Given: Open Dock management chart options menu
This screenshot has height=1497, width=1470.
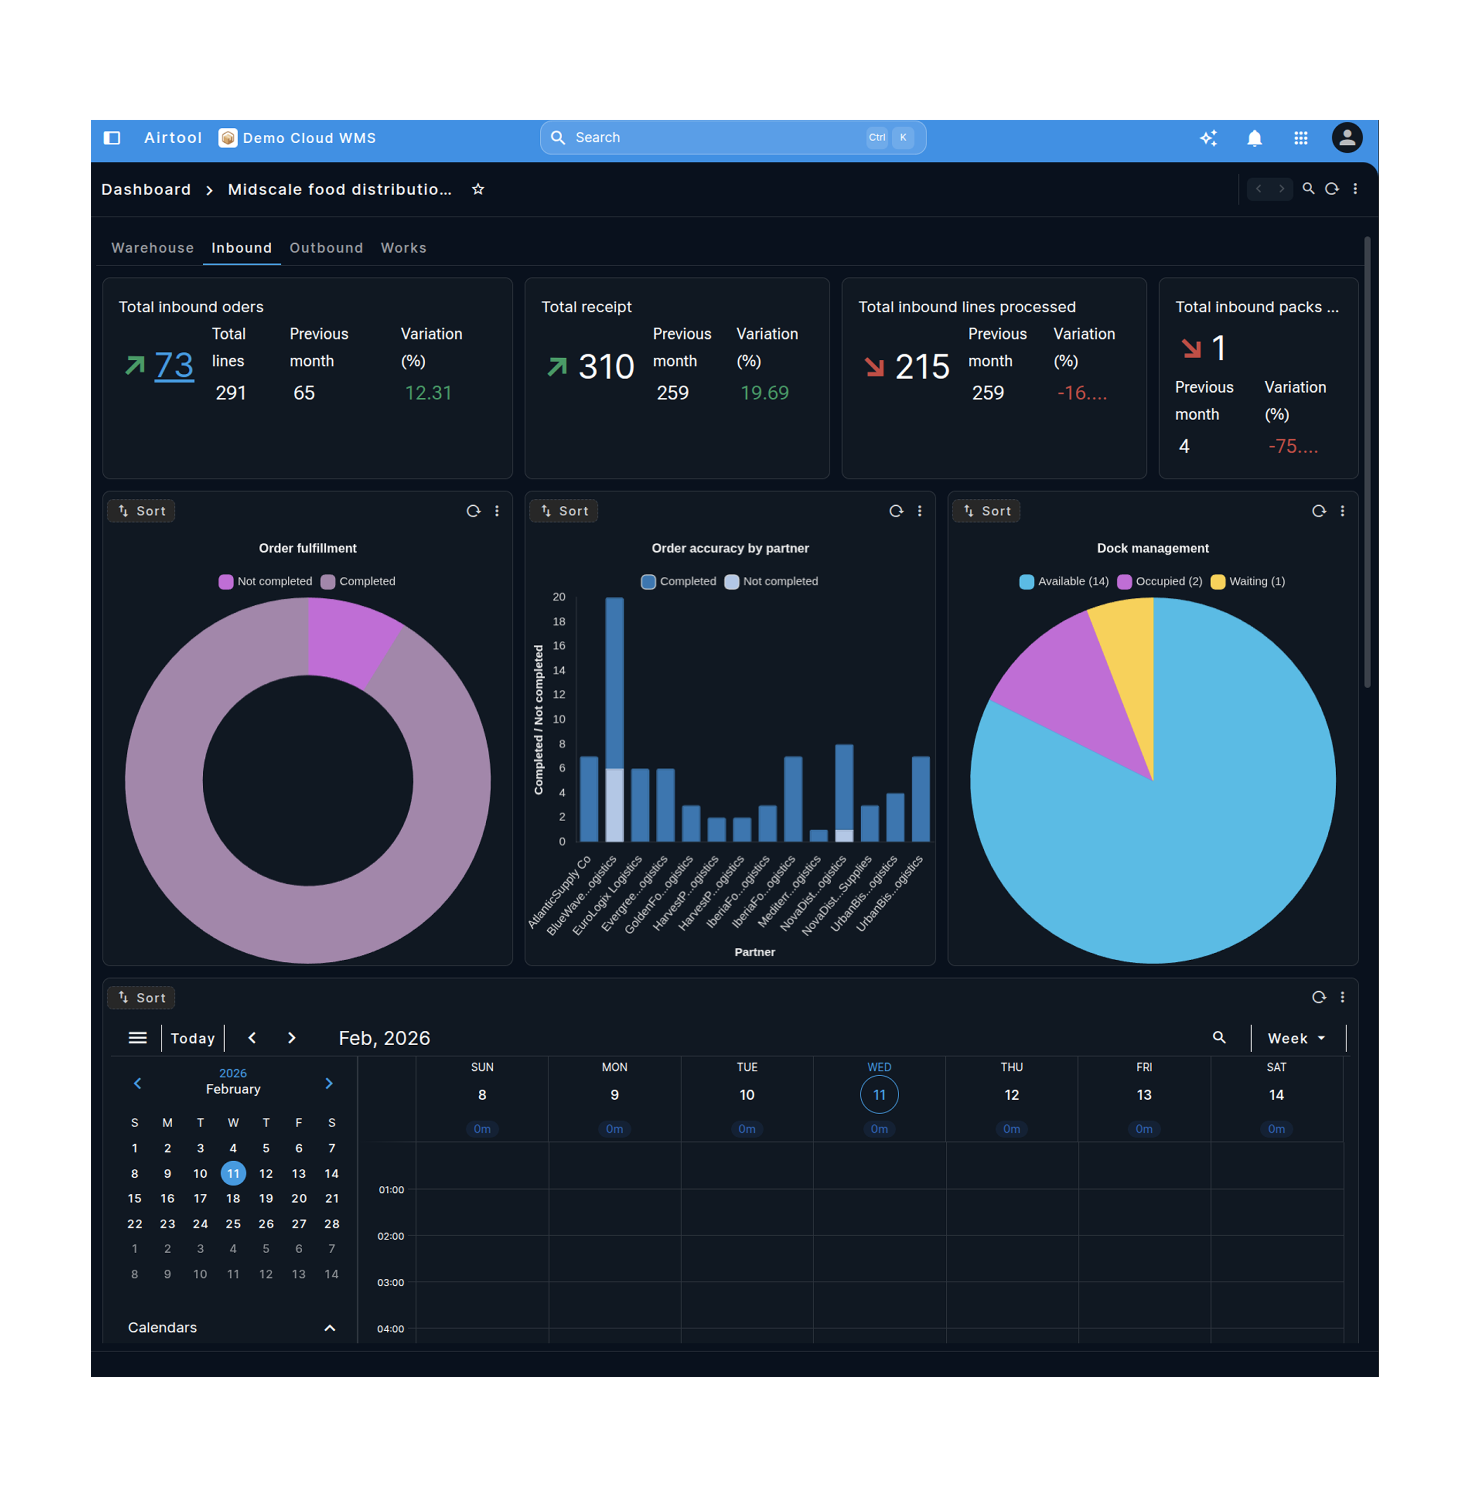Looking at the screenshot, I should click(1343, 511).
